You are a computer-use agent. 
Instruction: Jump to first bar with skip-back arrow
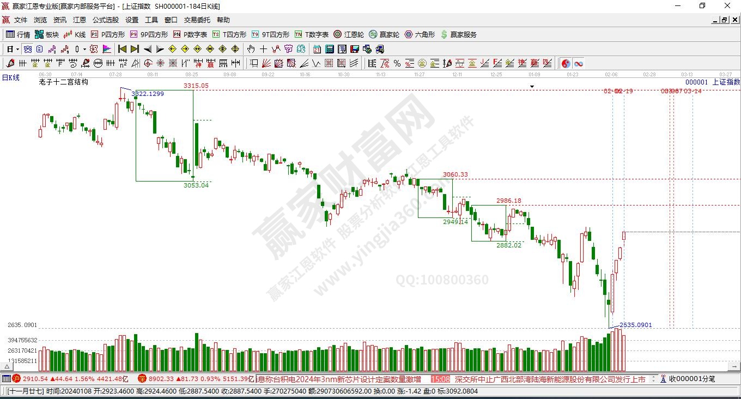pyautogui.click(x=122, y=49)
